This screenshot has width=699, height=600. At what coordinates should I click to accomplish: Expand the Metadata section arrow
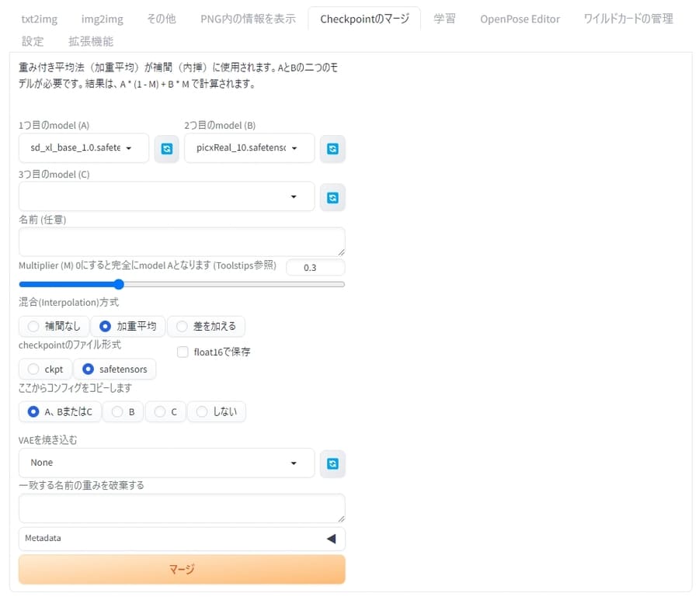331,538
